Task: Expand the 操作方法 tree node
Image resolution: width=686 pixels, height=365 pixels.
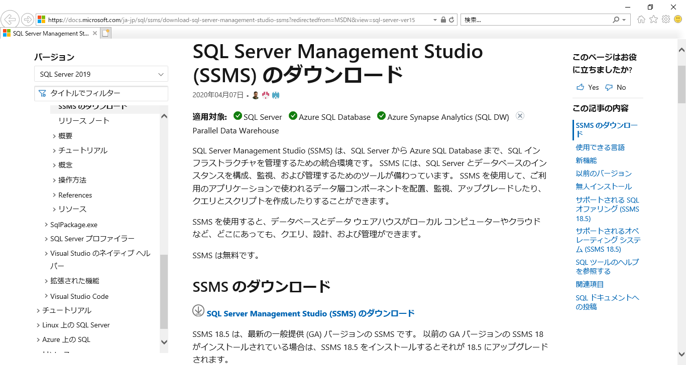Action: pyautogui.click(x=54, y=180)
